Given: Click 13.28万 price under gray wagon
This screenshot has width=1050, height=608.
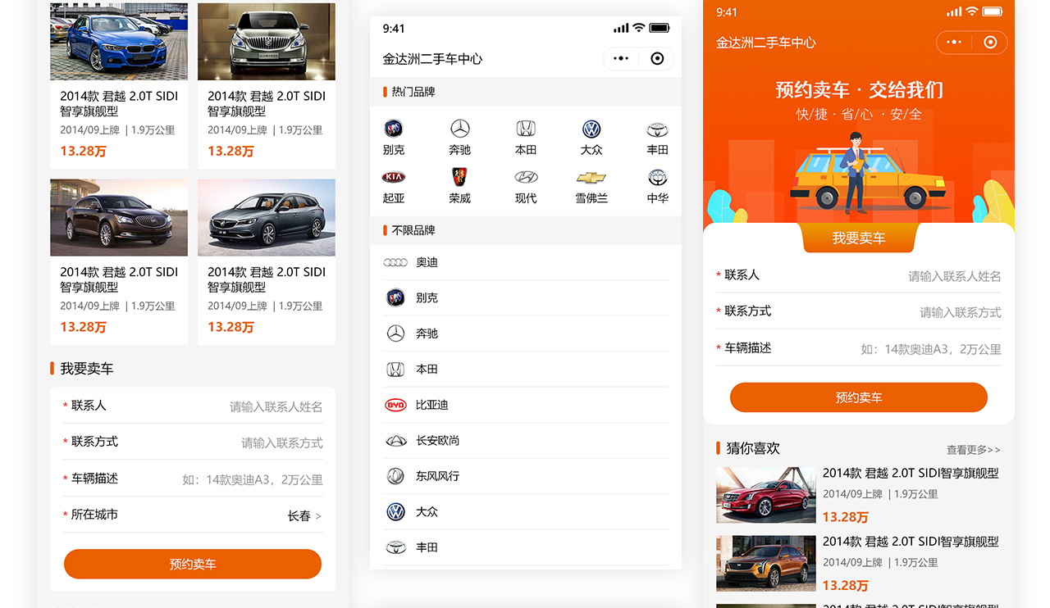Looking at the screenshot, I should tap(231, 327).
